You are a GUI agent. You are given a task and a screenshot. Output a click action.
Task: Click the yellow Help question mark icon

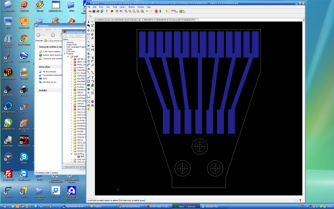pyautogui.click(x=166, y=11)
